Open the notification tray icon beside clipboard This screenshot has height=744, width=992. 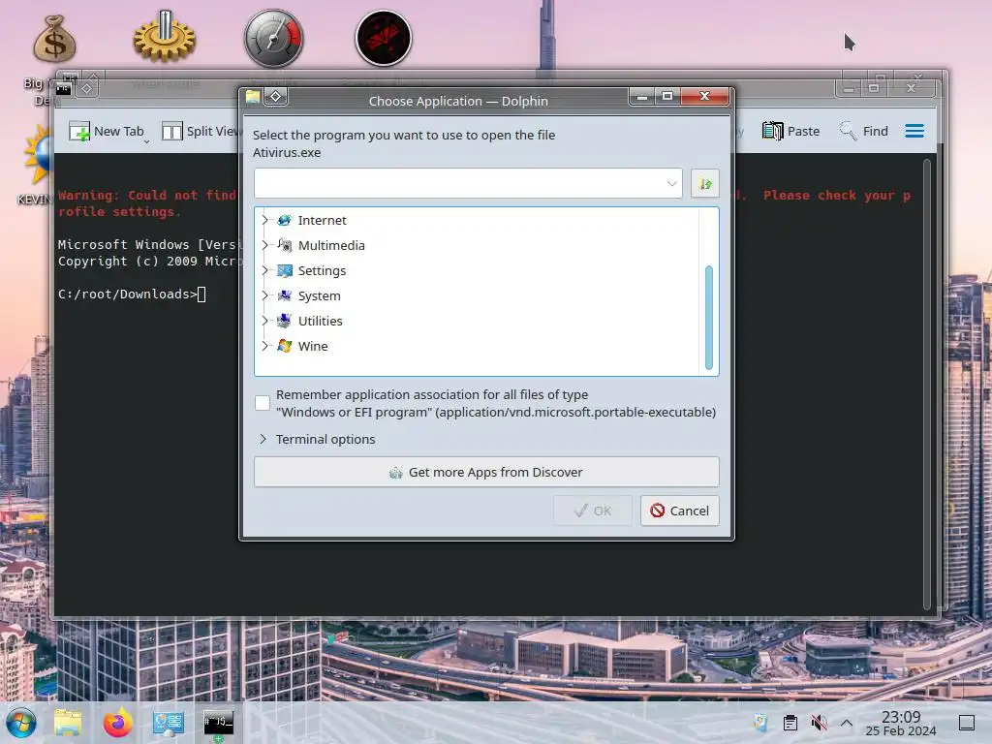pos(761,723)
